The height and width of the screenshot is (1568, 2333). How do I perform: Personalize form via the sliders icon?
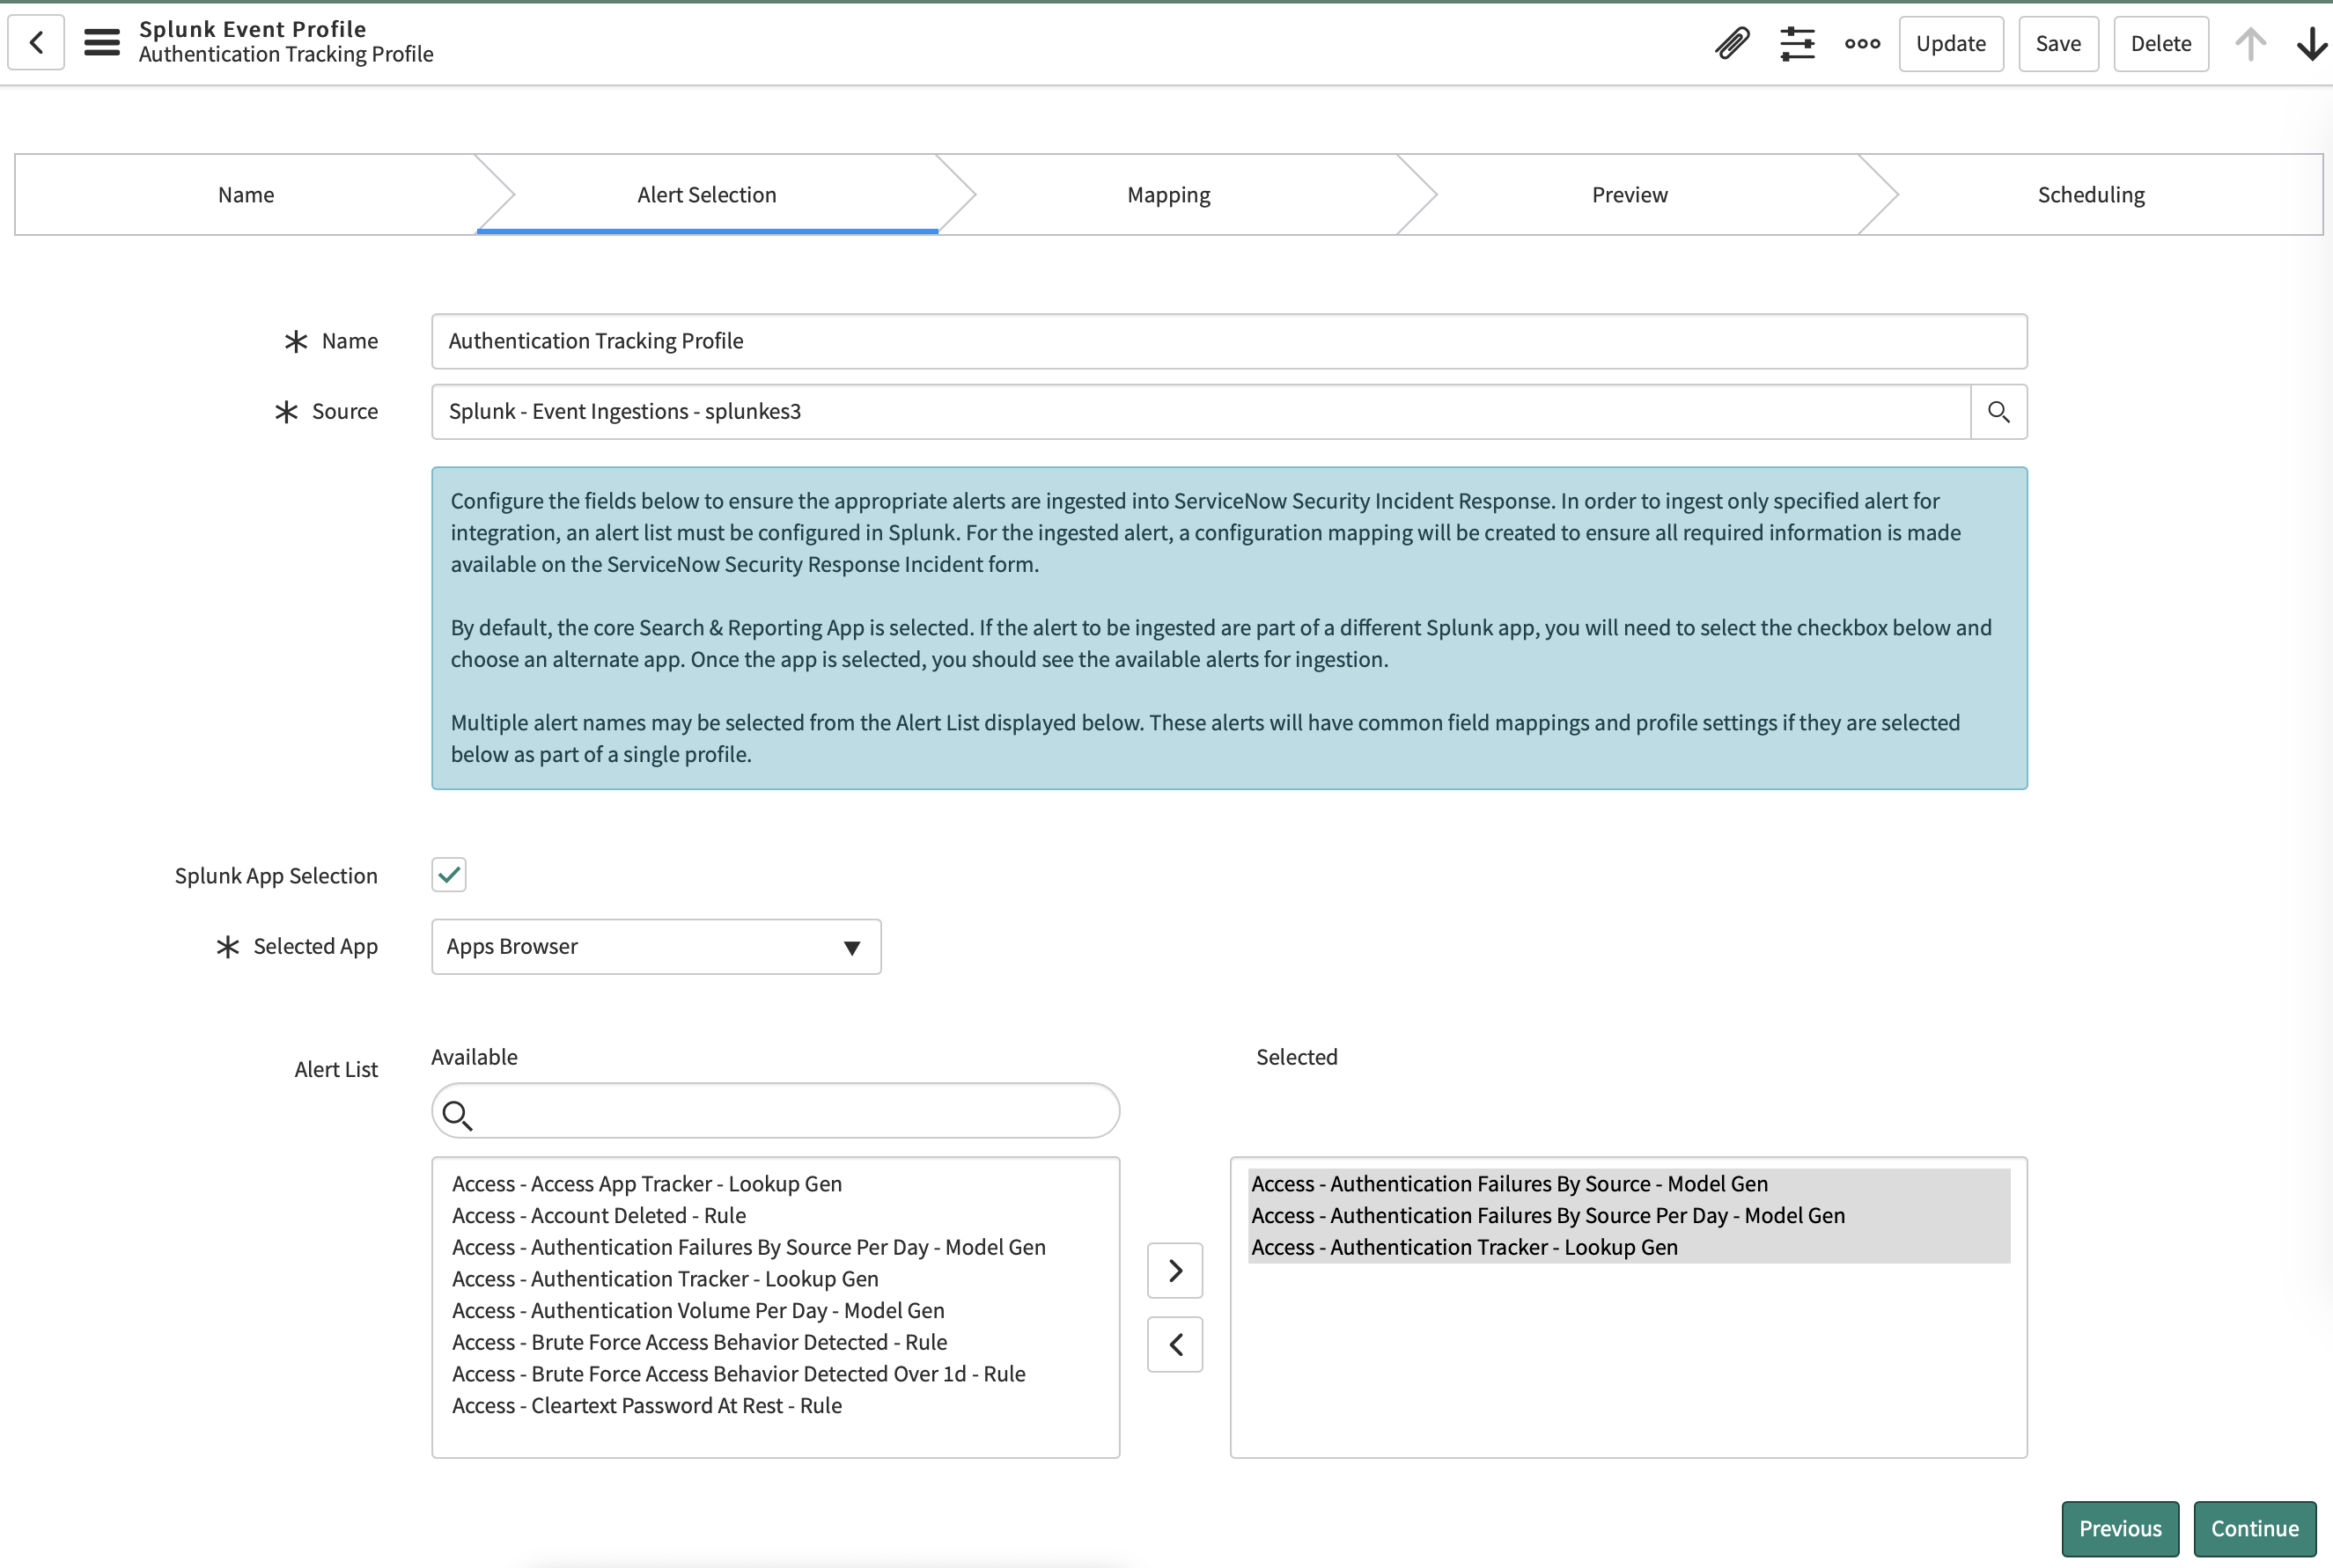pos(1797,43)
